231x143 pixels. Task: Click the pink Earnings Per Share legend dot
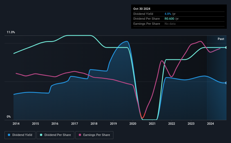pyautogui.click(x=80, y=135)
